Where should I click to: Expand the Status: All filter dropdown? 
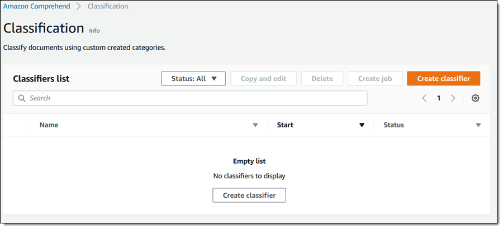click(193, 79)
